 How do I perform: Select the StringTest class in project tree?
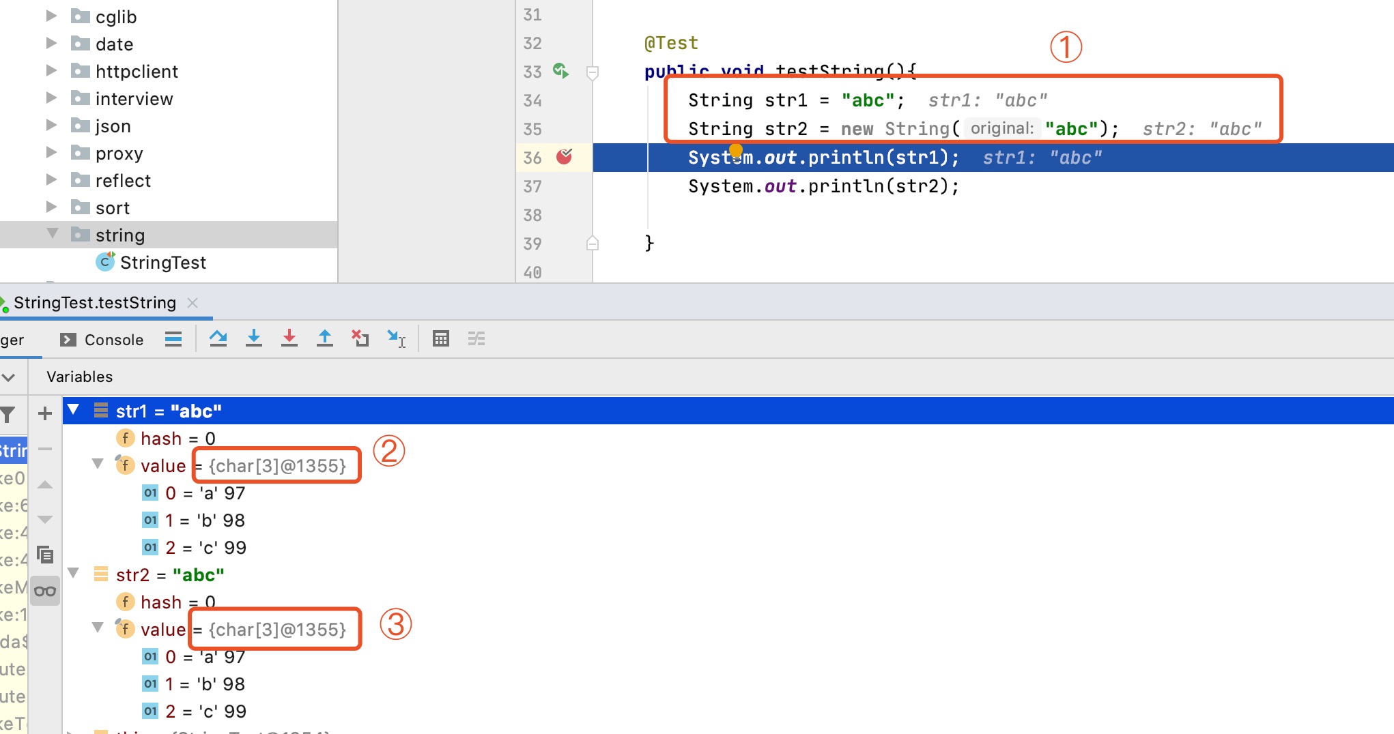click(x=162, y=262)
